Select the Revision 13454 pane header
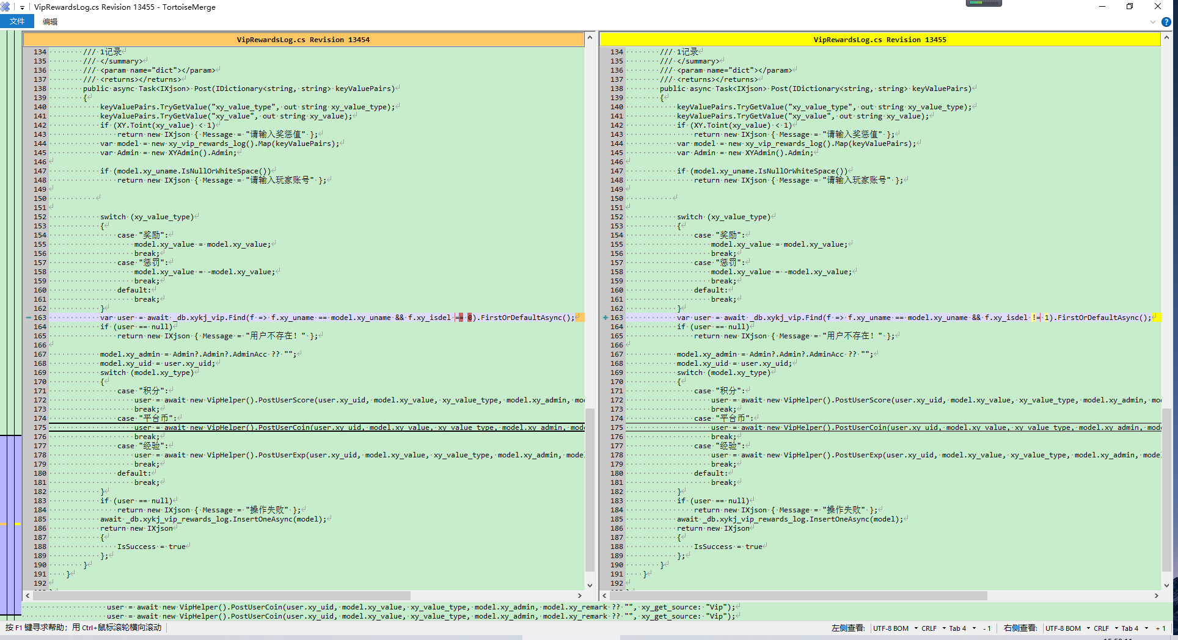The height and width of the screenshot is (640, 1178). point(303,40)
